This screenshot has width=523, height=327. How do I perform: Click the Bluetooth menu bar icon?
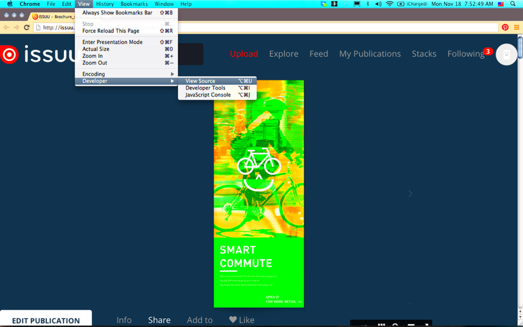pos(367,4)
